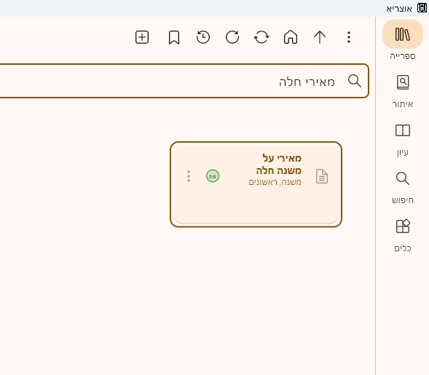Switch to the איתור sidebar tab
429x375 pixels.
(x=403, y=91)
